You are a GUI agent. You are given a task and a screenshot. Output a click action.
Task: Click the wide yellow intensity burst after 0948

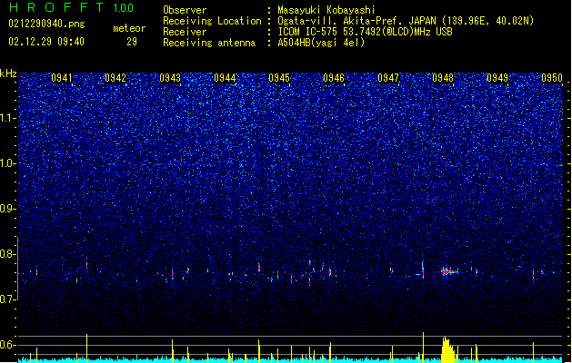coord(448,349)
